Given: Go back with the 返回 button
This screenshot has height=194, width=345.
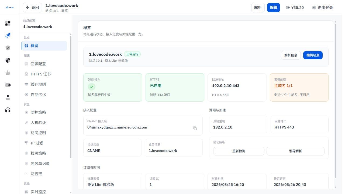Looking at the screenshot, I should click(x=32, y=8).
